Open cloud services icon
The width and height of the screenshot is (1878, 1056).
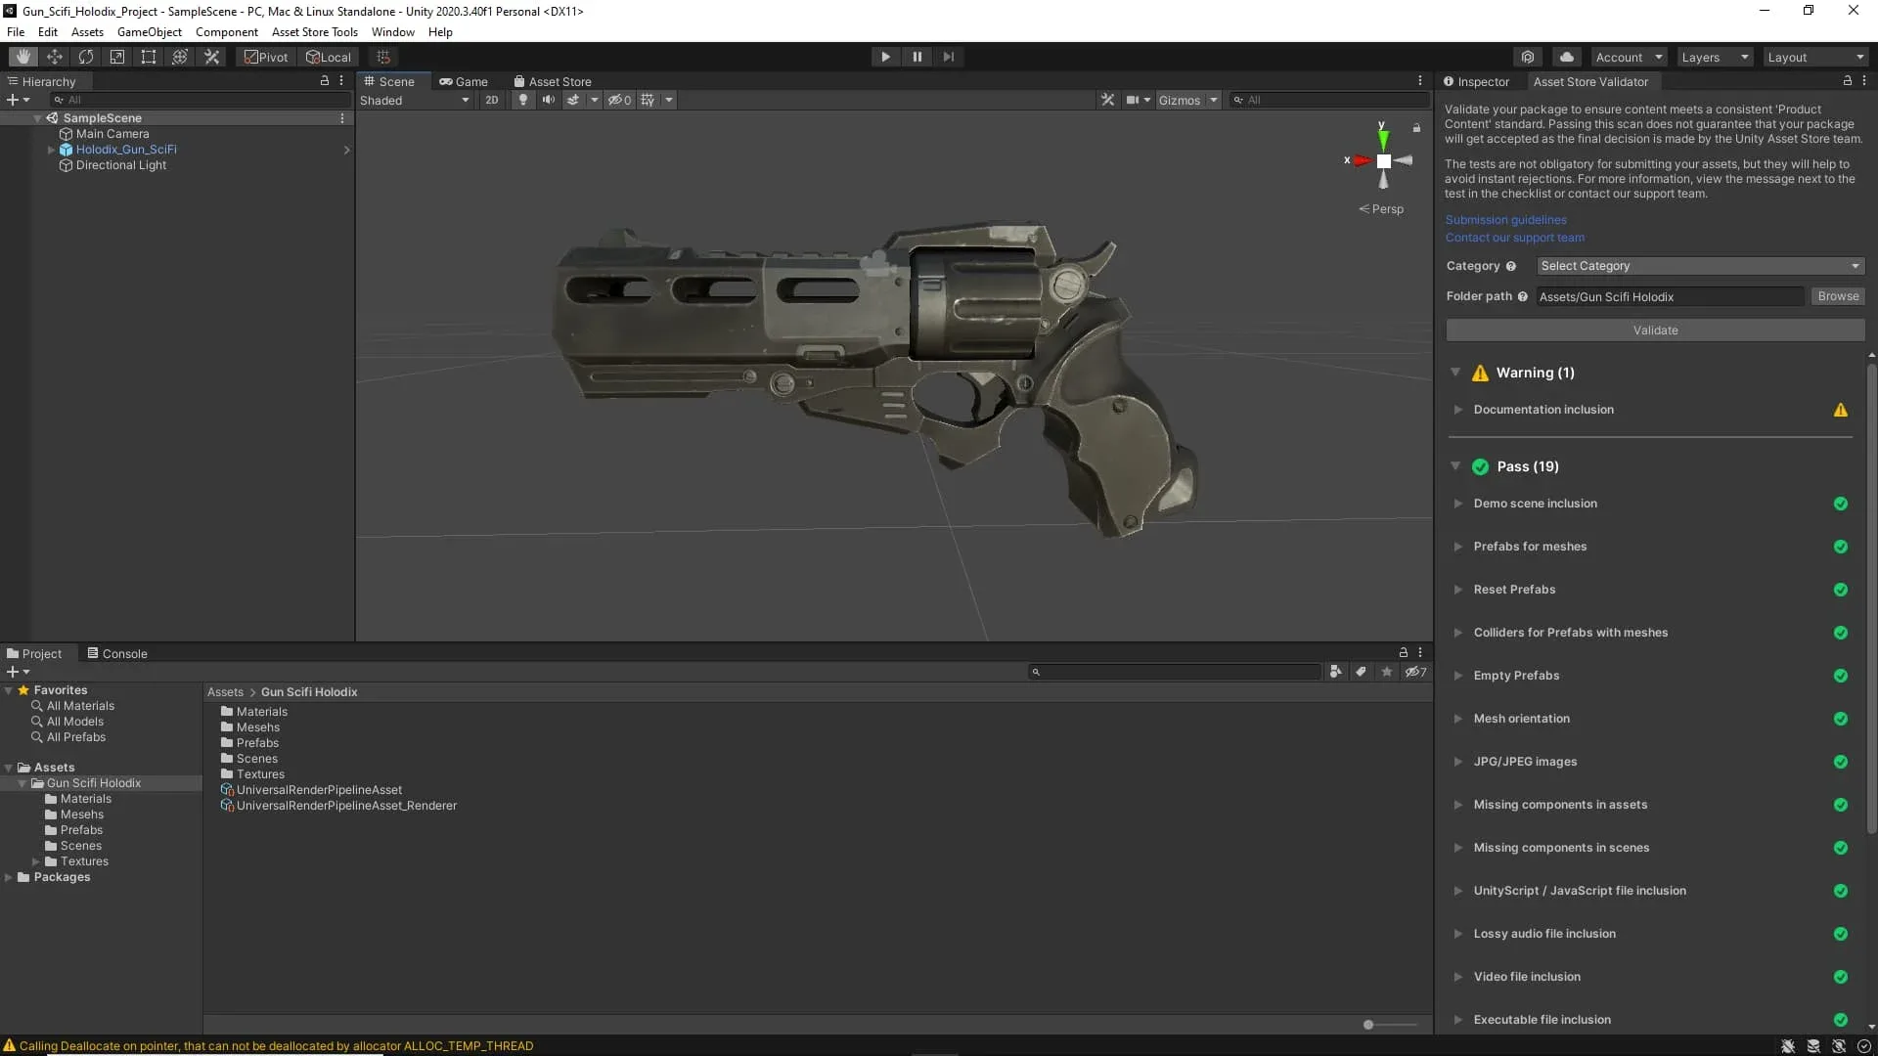pos(1567,57)
